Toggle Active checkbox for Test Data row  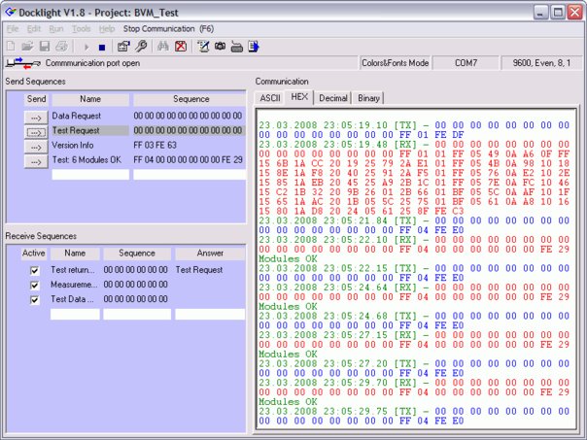[x=34, y=300]
